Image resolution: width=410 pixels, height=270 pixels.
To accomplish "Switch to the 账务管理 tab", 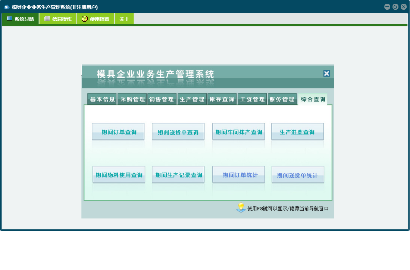I will [x=282, y=99].
